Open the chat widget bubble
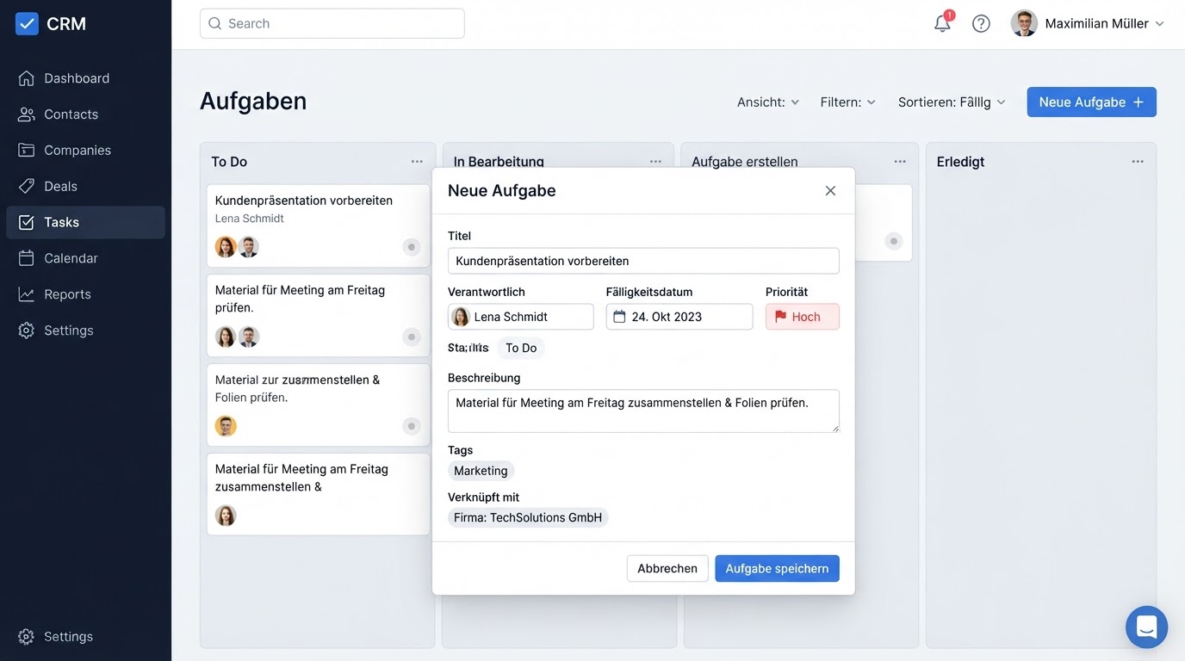Image resolution: width=1185 pixels, height=661 pixels. 1146,627
